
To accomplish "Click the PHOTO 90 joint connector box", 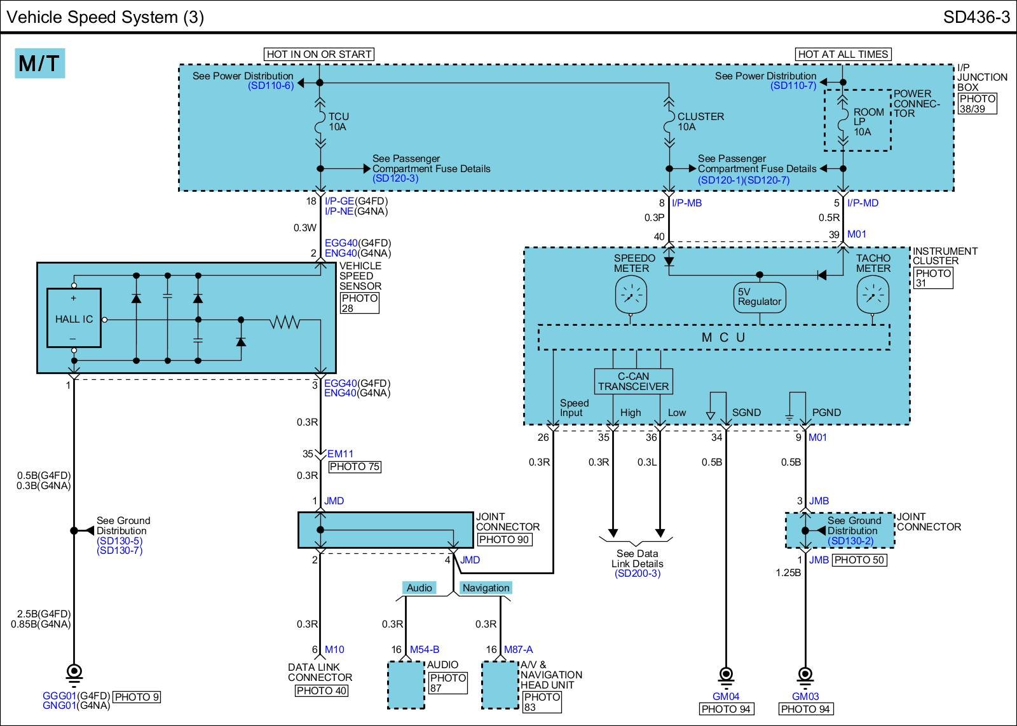I will 505,539.
